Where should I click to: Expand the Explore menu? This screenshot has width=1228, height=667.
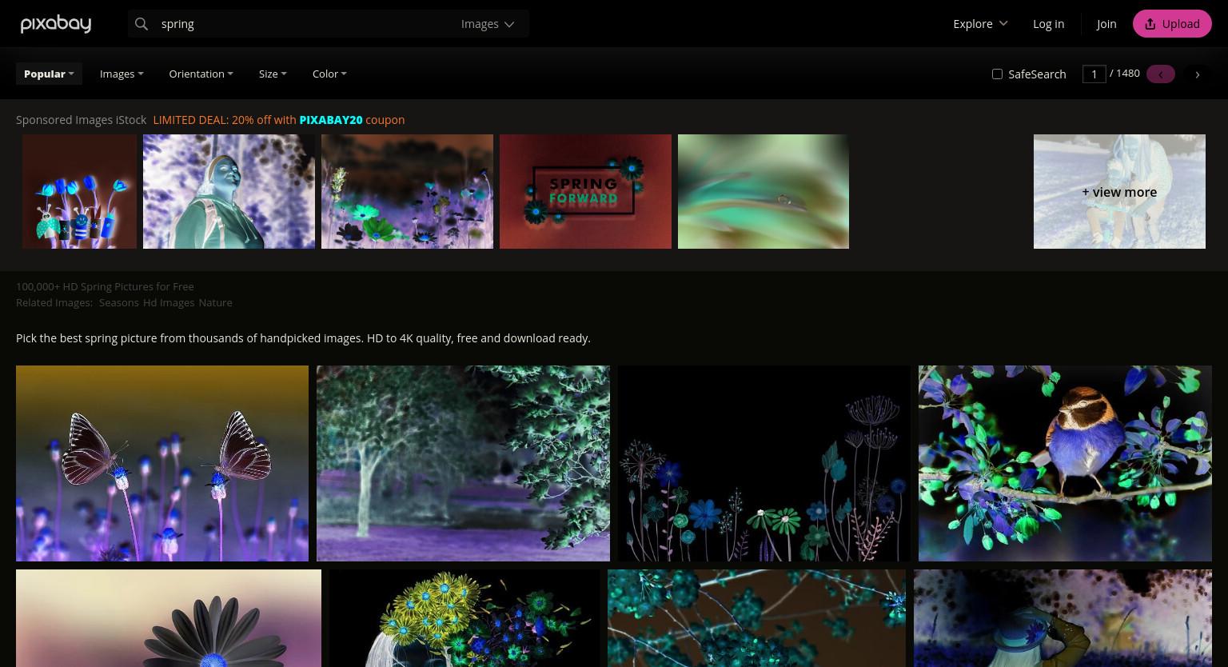click(980, 24)
